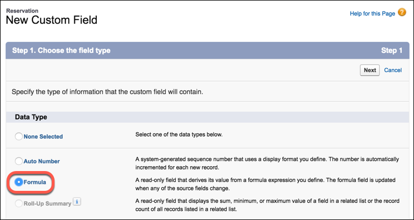Viewport: 414px width, 220px height.
Task: Click the Formula read-only field description text
Action: click(265, 184)
